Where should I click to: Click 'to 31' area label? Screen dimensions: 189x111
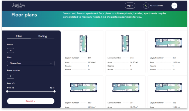52,88
